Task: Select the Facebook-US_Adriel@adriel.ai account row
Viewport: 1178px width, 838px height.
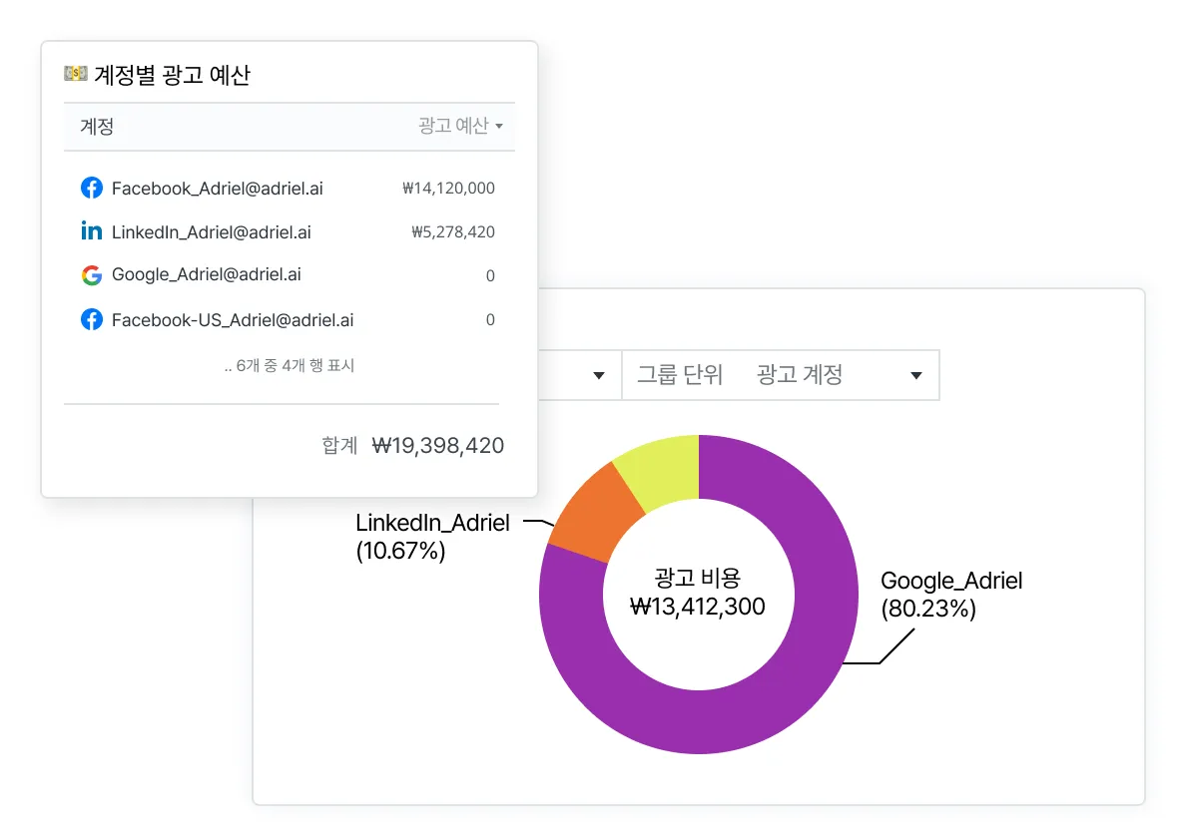Action: 289,320
